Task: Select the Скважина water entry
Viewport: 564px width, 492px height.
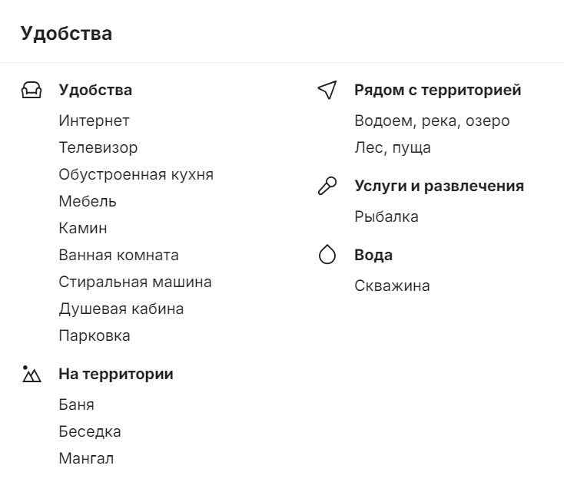Action: pos(392,286)
